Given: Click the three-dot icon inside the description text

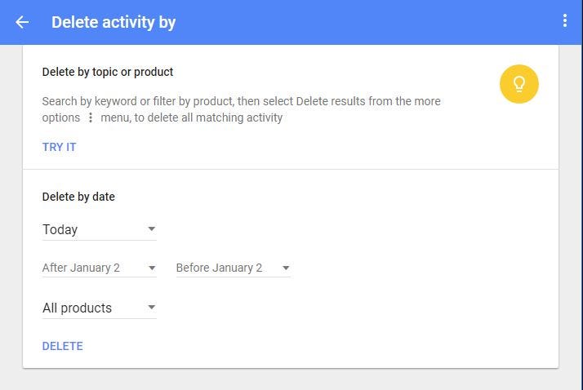Looking at the screenshot, I should tap(91, 117).
